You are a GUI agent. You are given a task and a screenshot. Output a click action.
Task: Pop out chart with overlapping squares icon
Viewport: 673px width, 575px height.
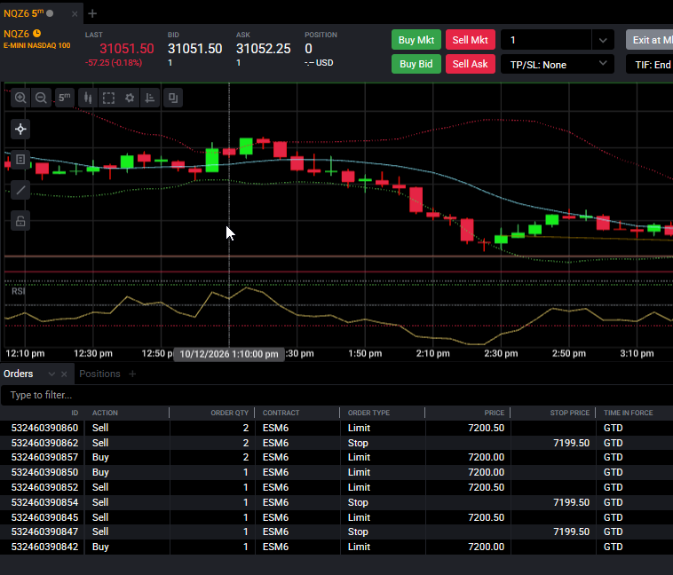tap(173, 98)
